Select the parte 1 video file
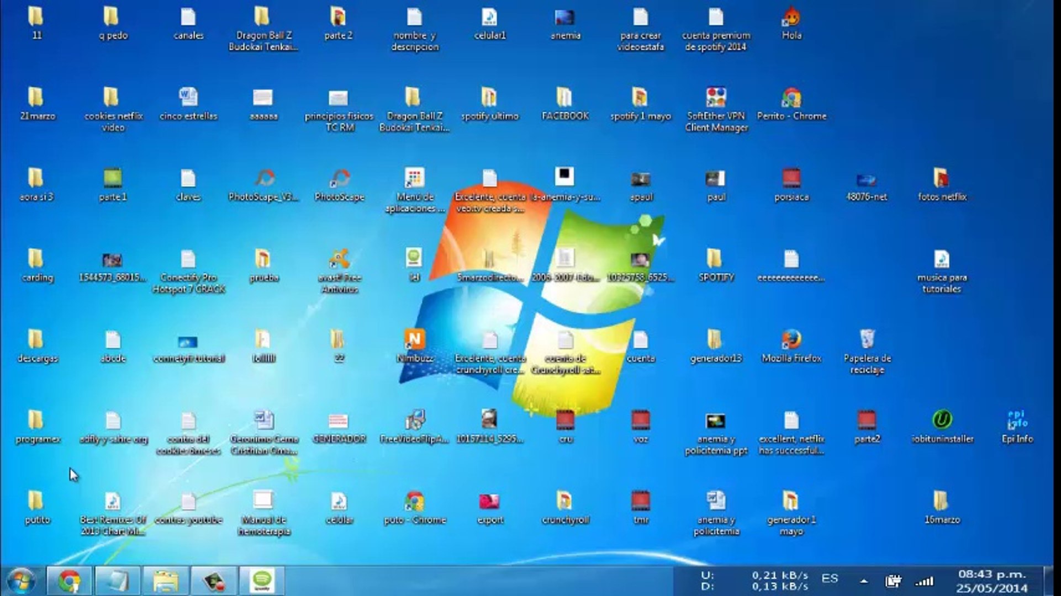 click(x=113, y=185)
